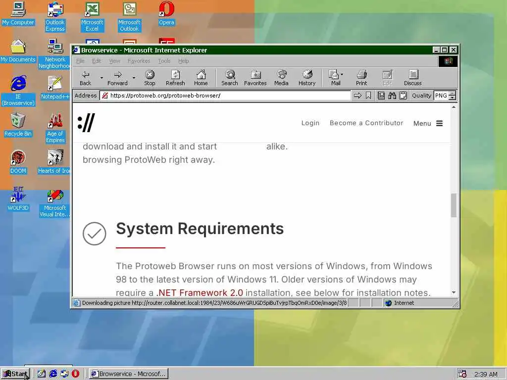Click the binoculars find icon

392,95
